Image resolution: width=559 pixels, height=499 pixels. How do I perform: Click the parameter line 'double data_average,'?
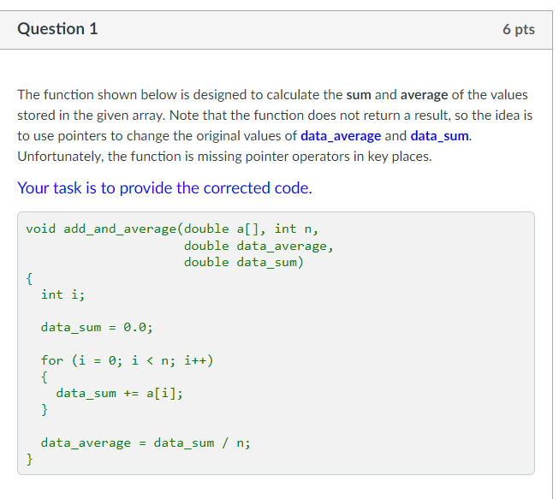(x=259, y=246)
